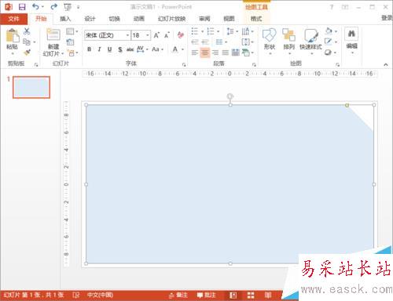The width and height of the screenshot is (393, 301).
Task: Activate the Format Painter brush
Action: pyautogui.click(x=27, y=53)
